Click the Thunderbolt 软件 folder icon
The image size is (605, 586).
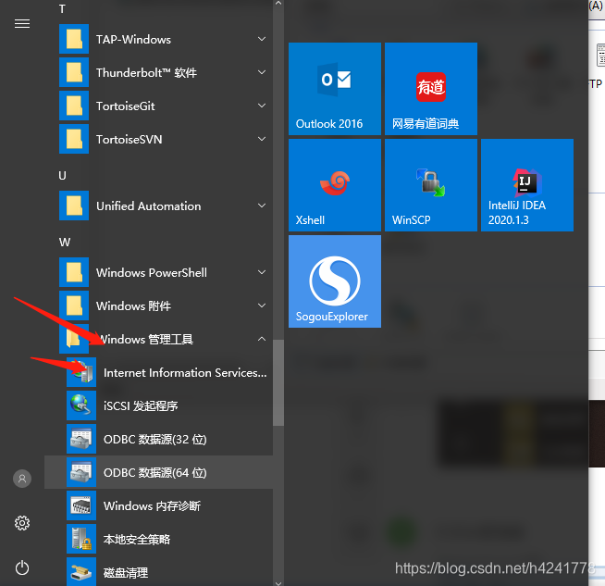74,72
